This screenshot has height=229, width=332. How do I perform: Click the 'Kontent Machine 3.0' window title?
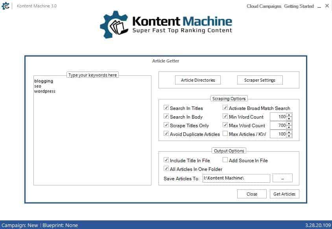pos(37,6)
